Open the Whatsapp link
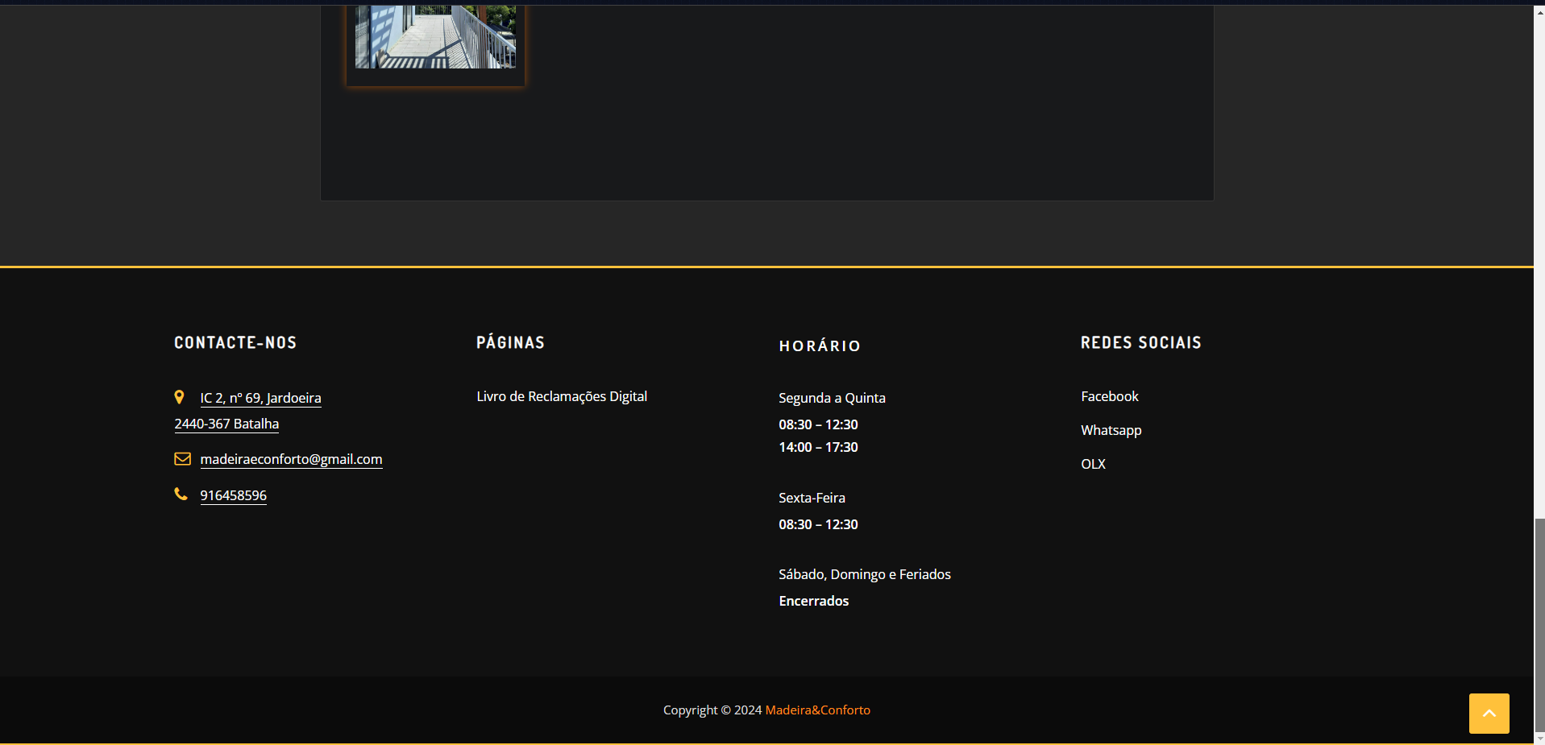This screenshot has width=1545, height=745. (1111, 430)
